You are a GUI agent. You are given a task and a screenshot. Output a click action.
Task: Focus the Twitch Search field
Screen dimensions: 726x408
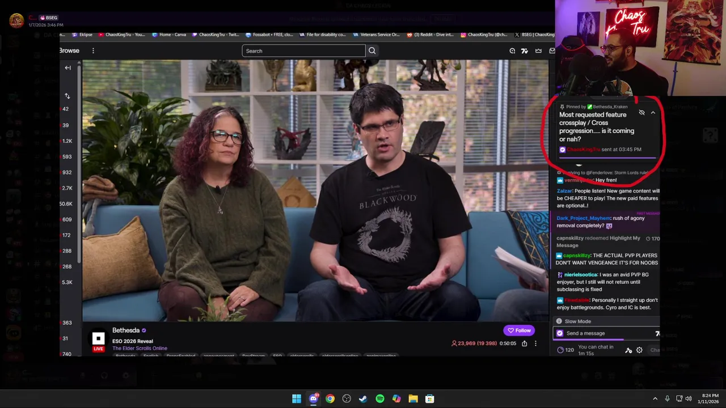coord(303,51)
